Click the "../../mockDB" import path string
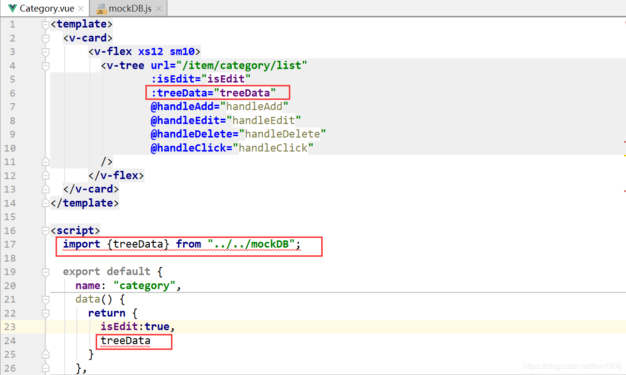626x375 pixels. [x=251, y=244]
